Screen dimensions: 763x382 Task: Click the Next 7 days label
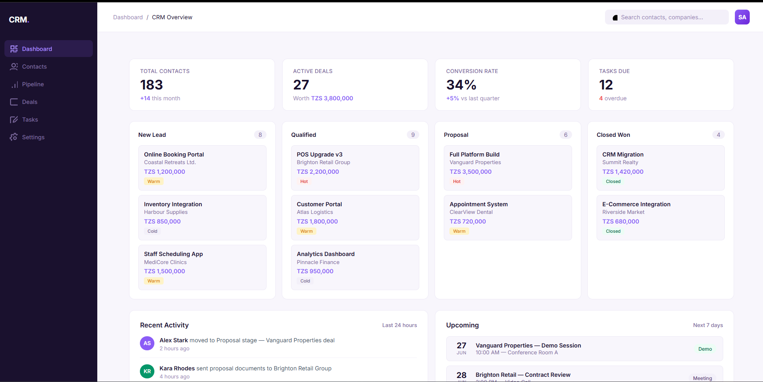coord(708,325)
